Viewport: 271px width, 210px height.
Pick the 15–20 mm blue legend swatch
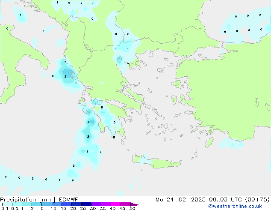point(67,204)
